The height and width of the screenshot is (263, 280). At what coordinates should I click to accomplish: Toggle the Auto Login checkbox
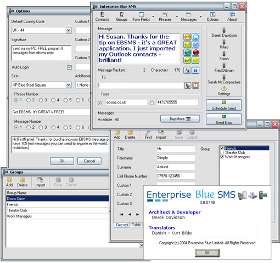[x=70, y=67]
